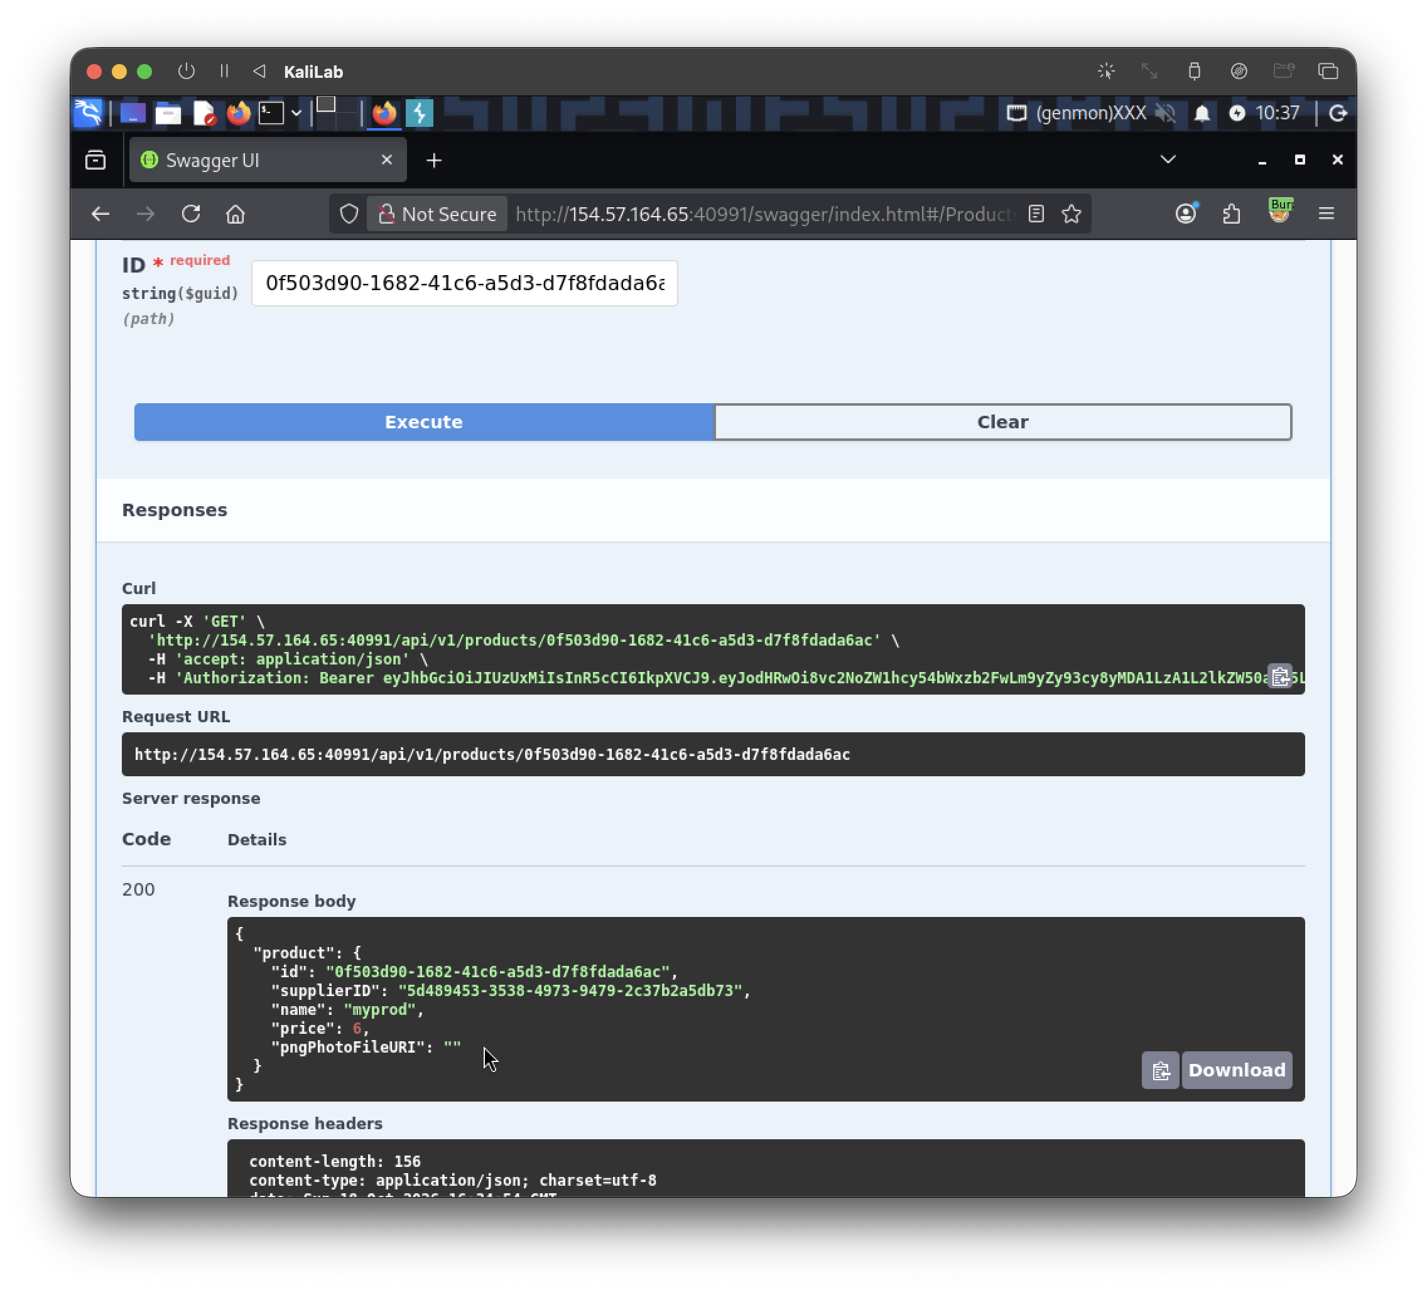Click the supplierID value in response body

[569, 990]
